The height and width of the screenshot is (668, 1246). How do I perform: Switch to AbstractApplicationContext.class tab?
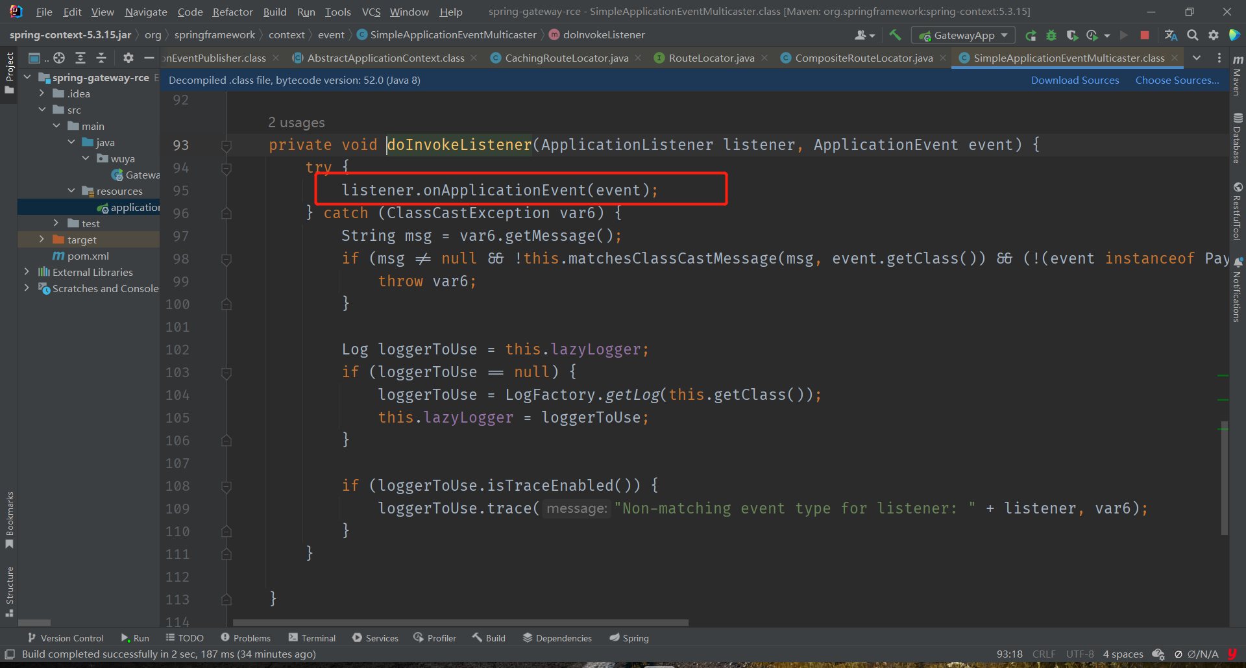[x=386, y=58]
